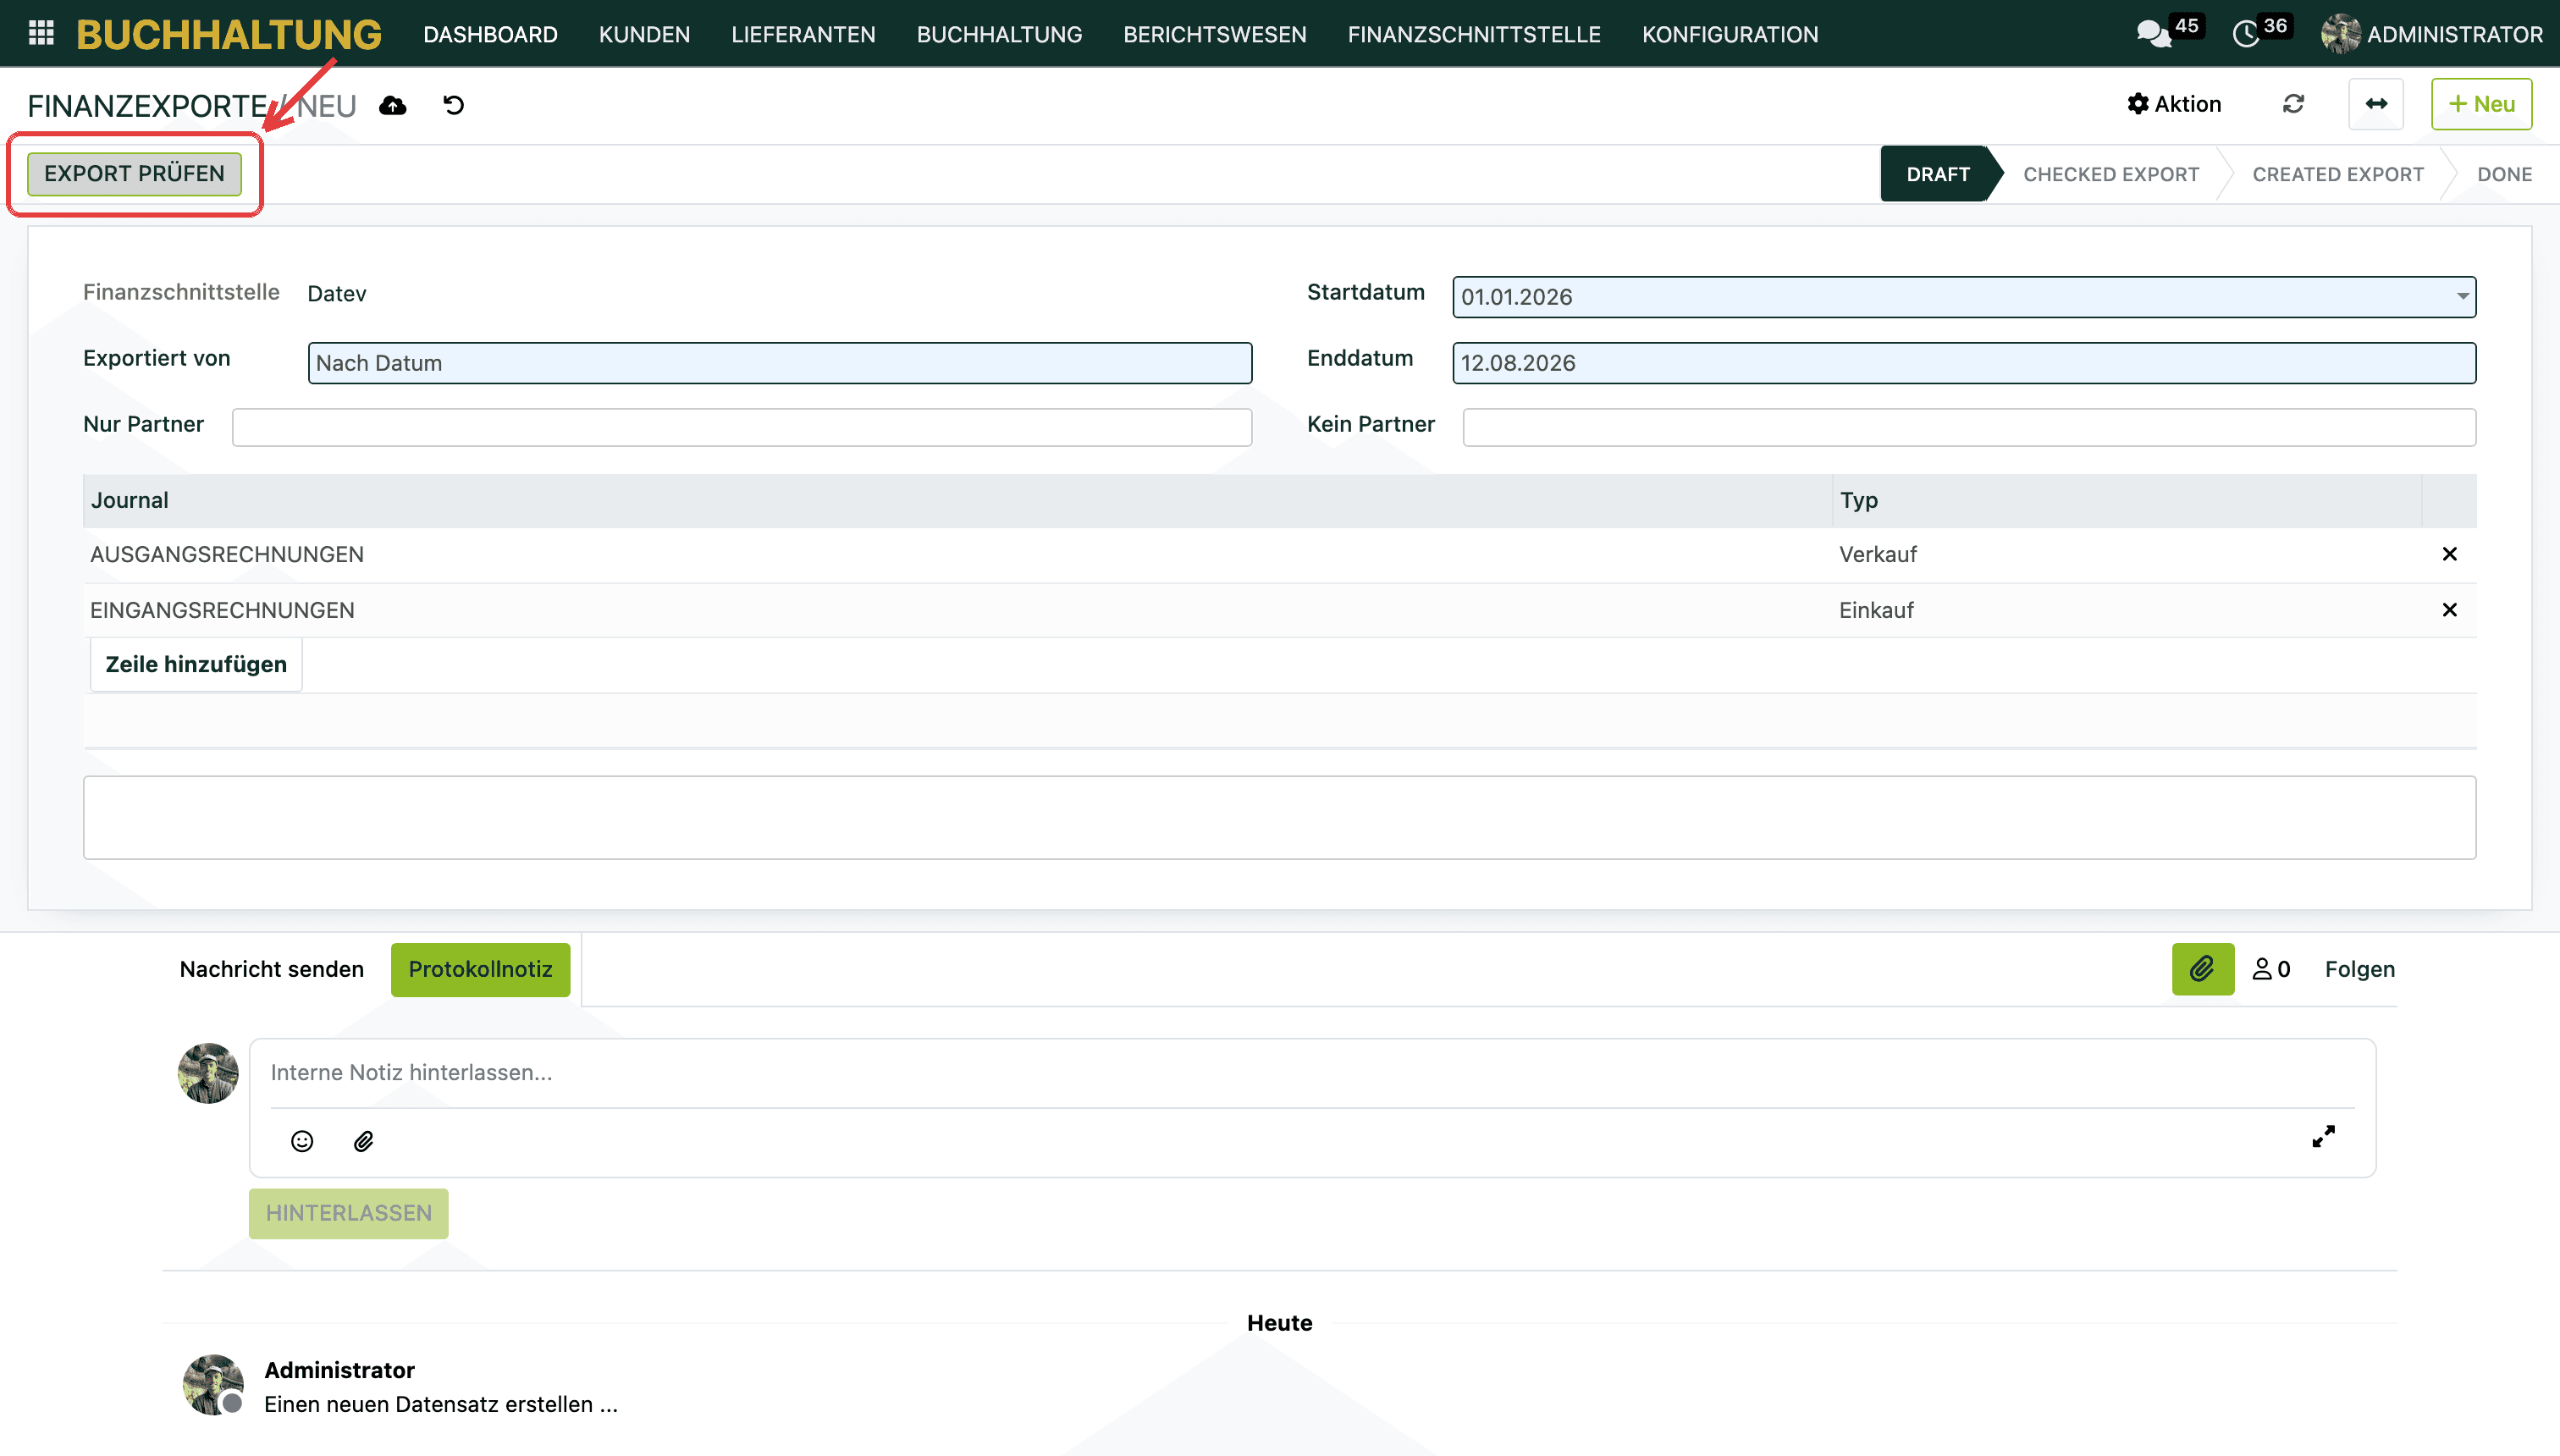Image resolution: width=2560 pixels, height=1456 pixels.
Task: Select the Created Export status stage
Action: coord(2338,174)
